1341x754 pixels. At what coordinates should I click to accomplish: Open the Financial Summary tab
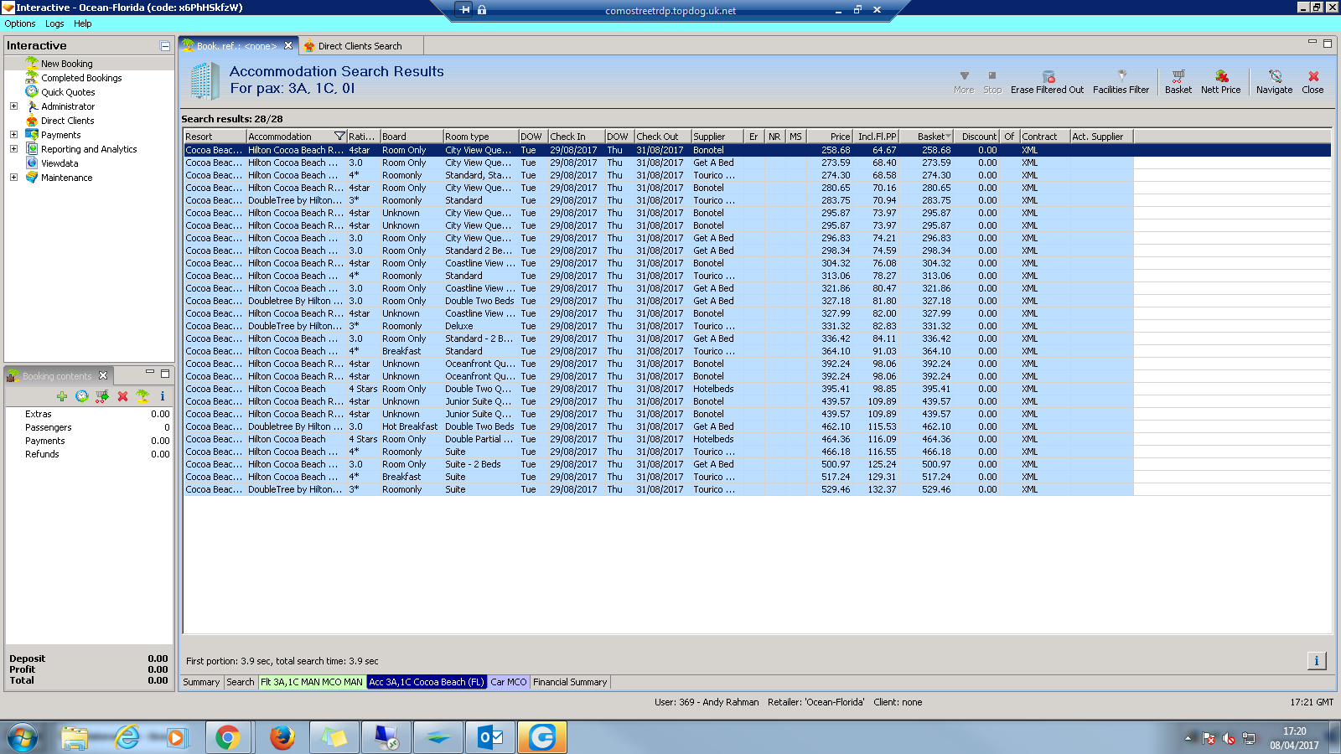pyautogui.click(x=570, y=682)
